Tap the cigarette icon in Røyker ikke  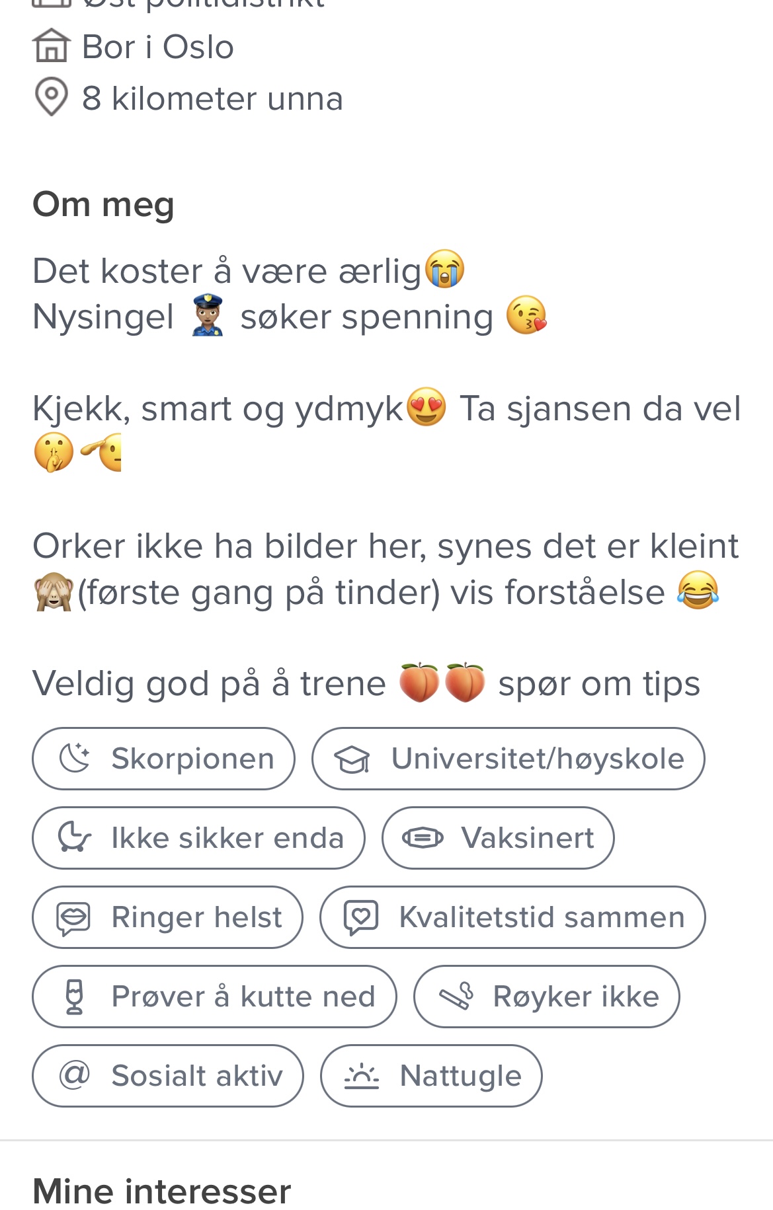coord(457,996)
